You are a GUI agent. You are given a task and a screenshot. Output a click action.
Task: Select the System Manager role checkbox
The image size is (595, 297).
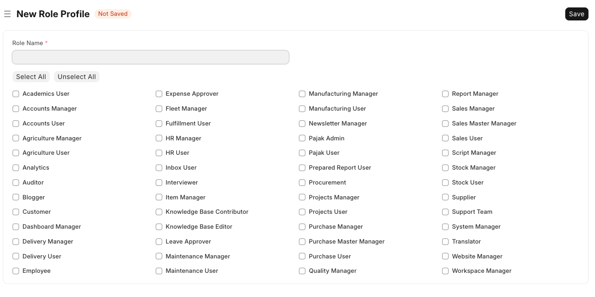click(x=445, y=227)
